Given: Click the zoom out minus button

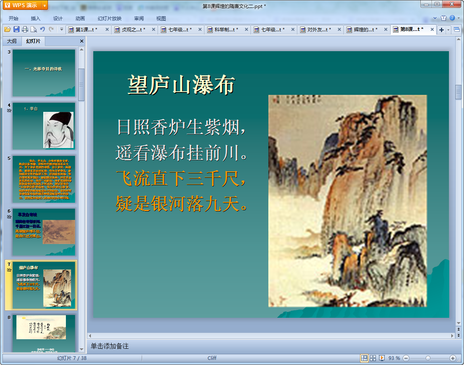Looking at the screenshot, I should point(406,358).
